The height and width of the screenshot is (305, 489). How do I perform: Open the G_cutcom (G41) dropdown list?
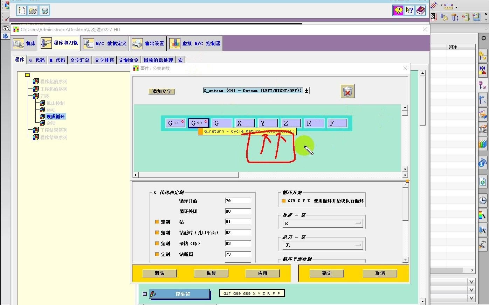[x=306, y=90]
